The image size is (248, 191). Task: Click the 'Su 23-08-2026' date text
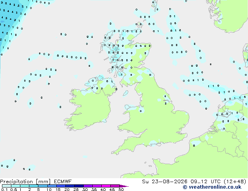point(165,182)
